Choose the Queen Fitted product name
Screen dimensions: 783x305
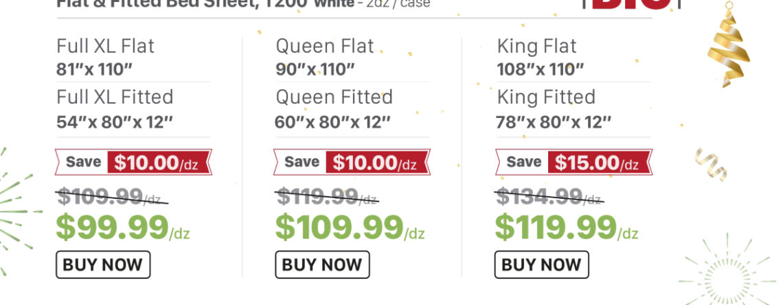click(334, 97)
